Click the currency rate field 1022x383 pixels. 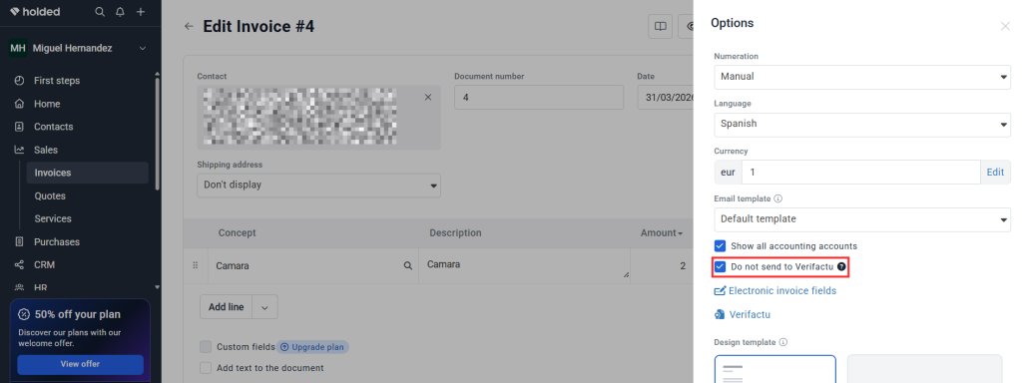(860, 172)
